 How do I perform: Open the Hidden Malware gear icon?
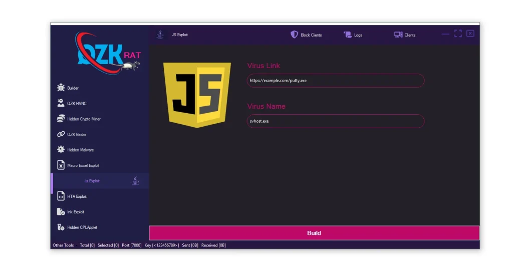tap(61, 149)
